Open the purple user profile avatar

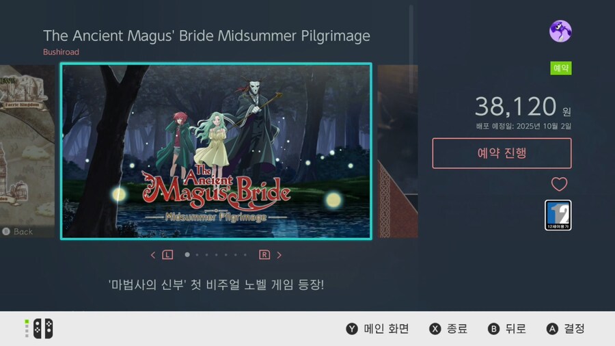[x=560, y=31]
